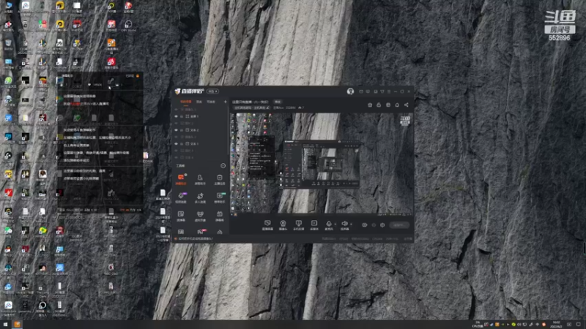Switch to the second scene tab

[x=199, y=102]
